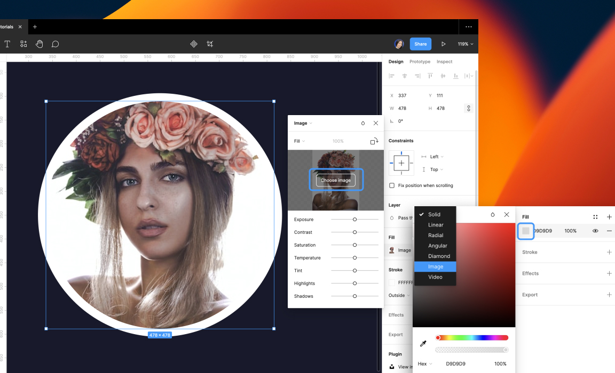The height and width of the screenshot is (373, 615).
Task: Choose Solid fill type
Action: pyautogui.click(x=435, y=215)
